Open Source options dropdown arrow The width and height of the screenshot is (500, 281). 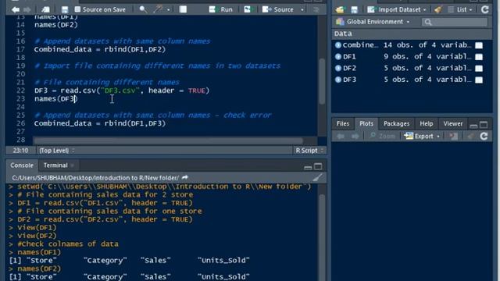tap(302, 10)
